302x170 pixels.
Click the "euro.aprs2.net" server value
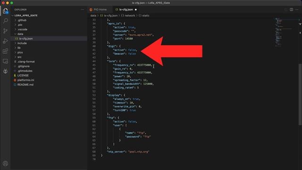(x=141, y=35)
